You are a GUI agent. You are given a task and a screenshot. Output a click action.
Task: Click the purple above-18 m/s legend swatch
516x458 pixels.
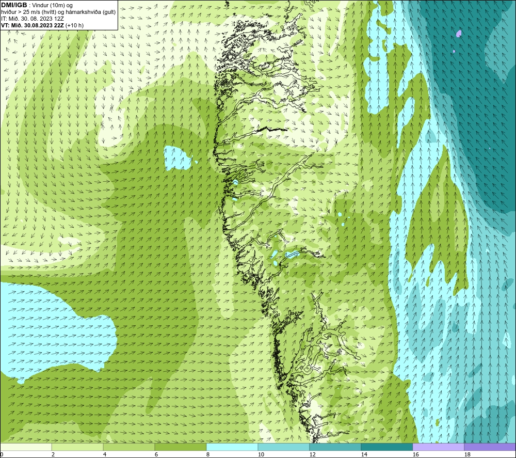(490, 447)
